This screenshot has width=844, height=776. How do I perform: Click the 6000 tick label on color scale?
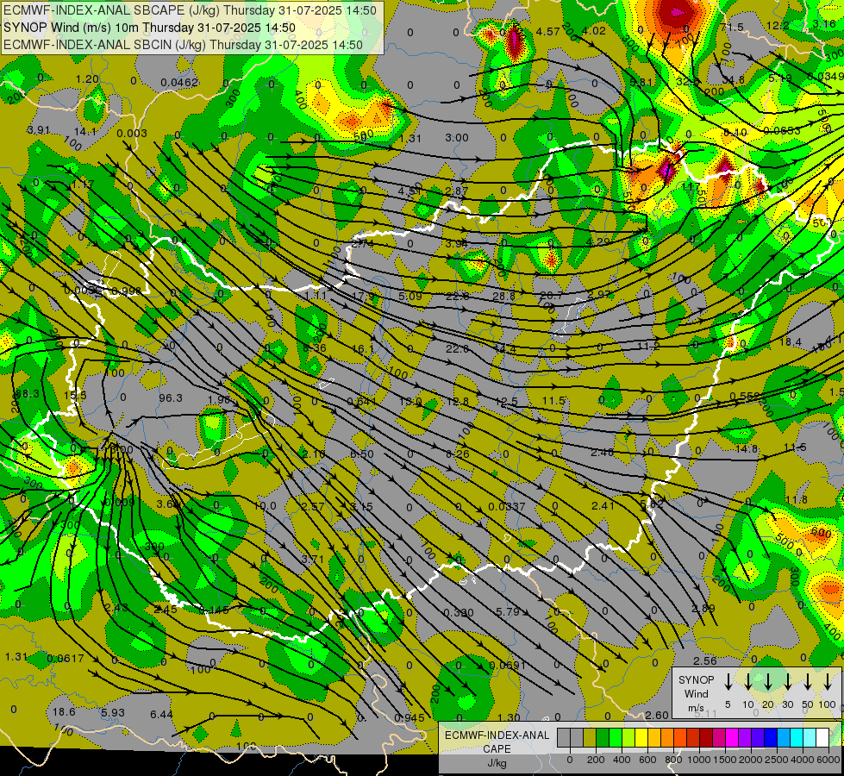[828, 760]
